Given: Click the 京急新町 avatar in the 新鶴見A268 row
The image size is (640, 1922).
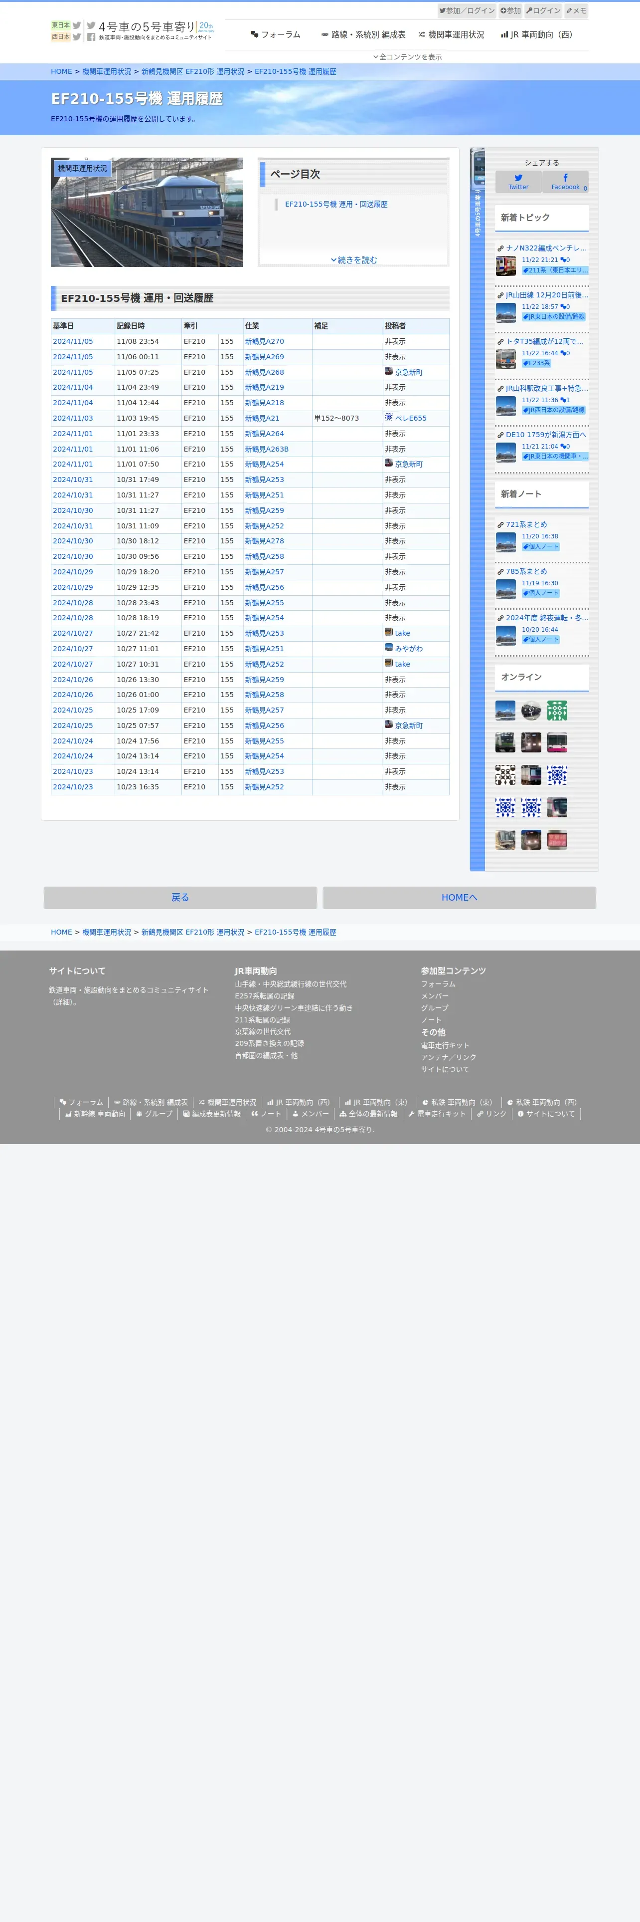Looking at the screenshot, I should (x=388, y=371).
